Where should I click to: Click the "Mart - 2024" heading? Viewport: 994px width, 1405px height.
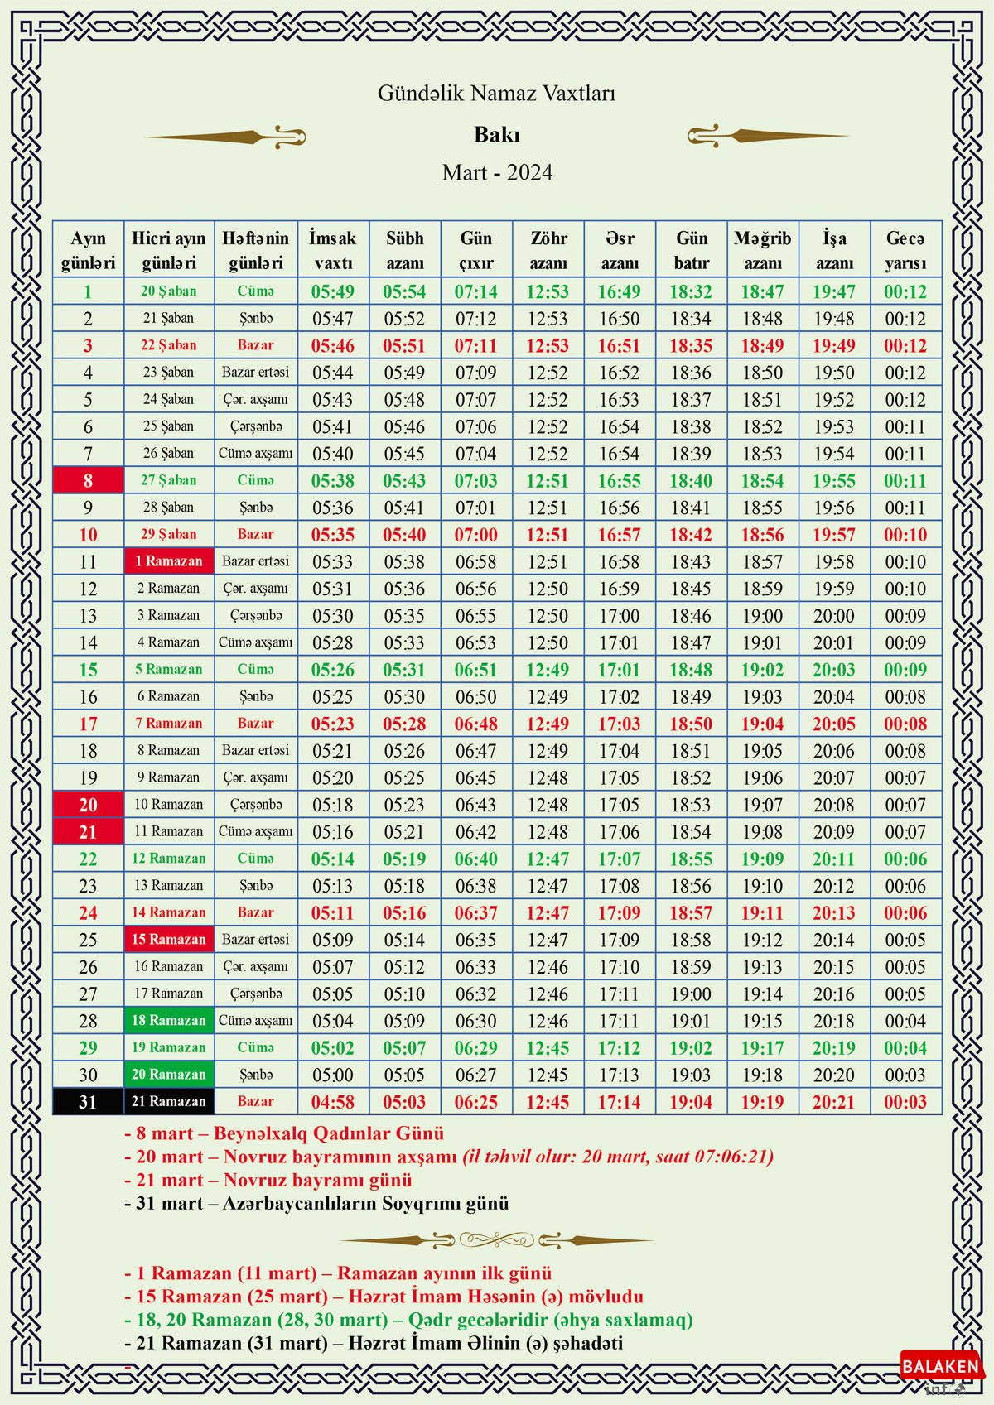click(x=497, y=173)
